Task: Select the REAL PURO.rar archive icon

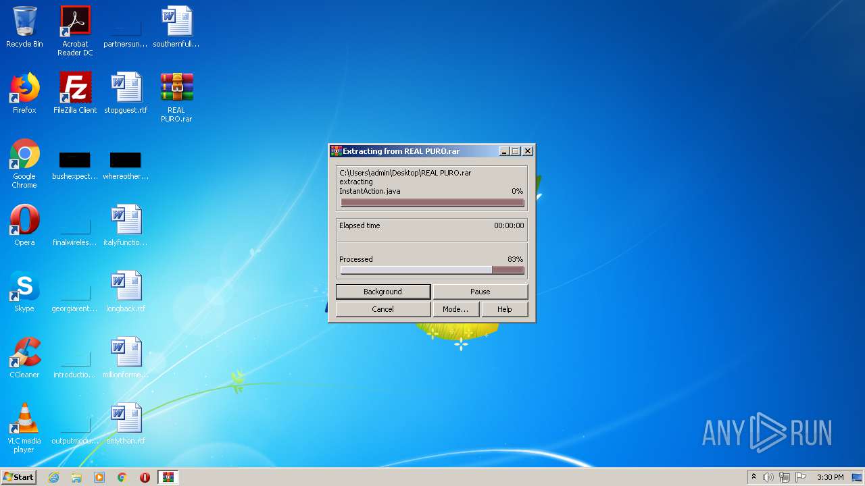Action: click(x=176, y=97)
